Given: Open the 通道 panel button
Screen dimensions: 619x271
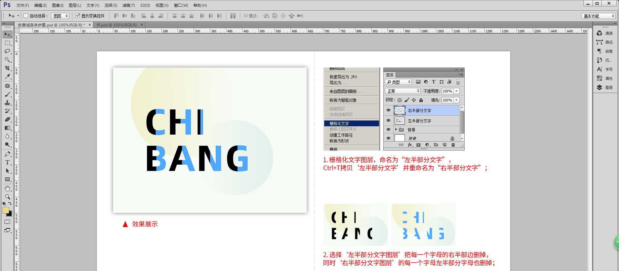Looking at the screenshot, I should tap(605, 33).
